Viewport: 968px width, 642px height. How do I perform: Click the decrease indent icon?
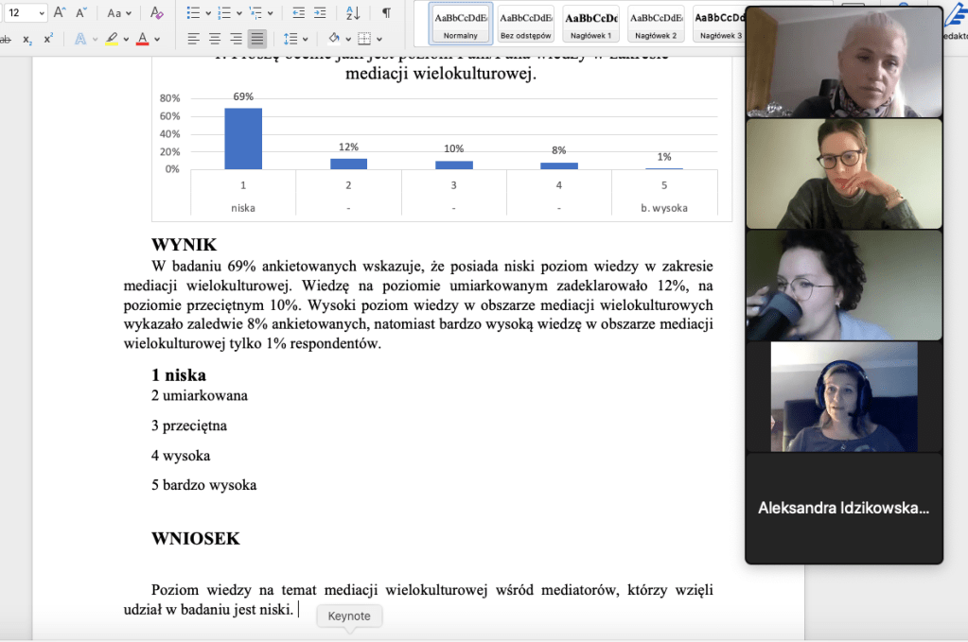[299, 13]
